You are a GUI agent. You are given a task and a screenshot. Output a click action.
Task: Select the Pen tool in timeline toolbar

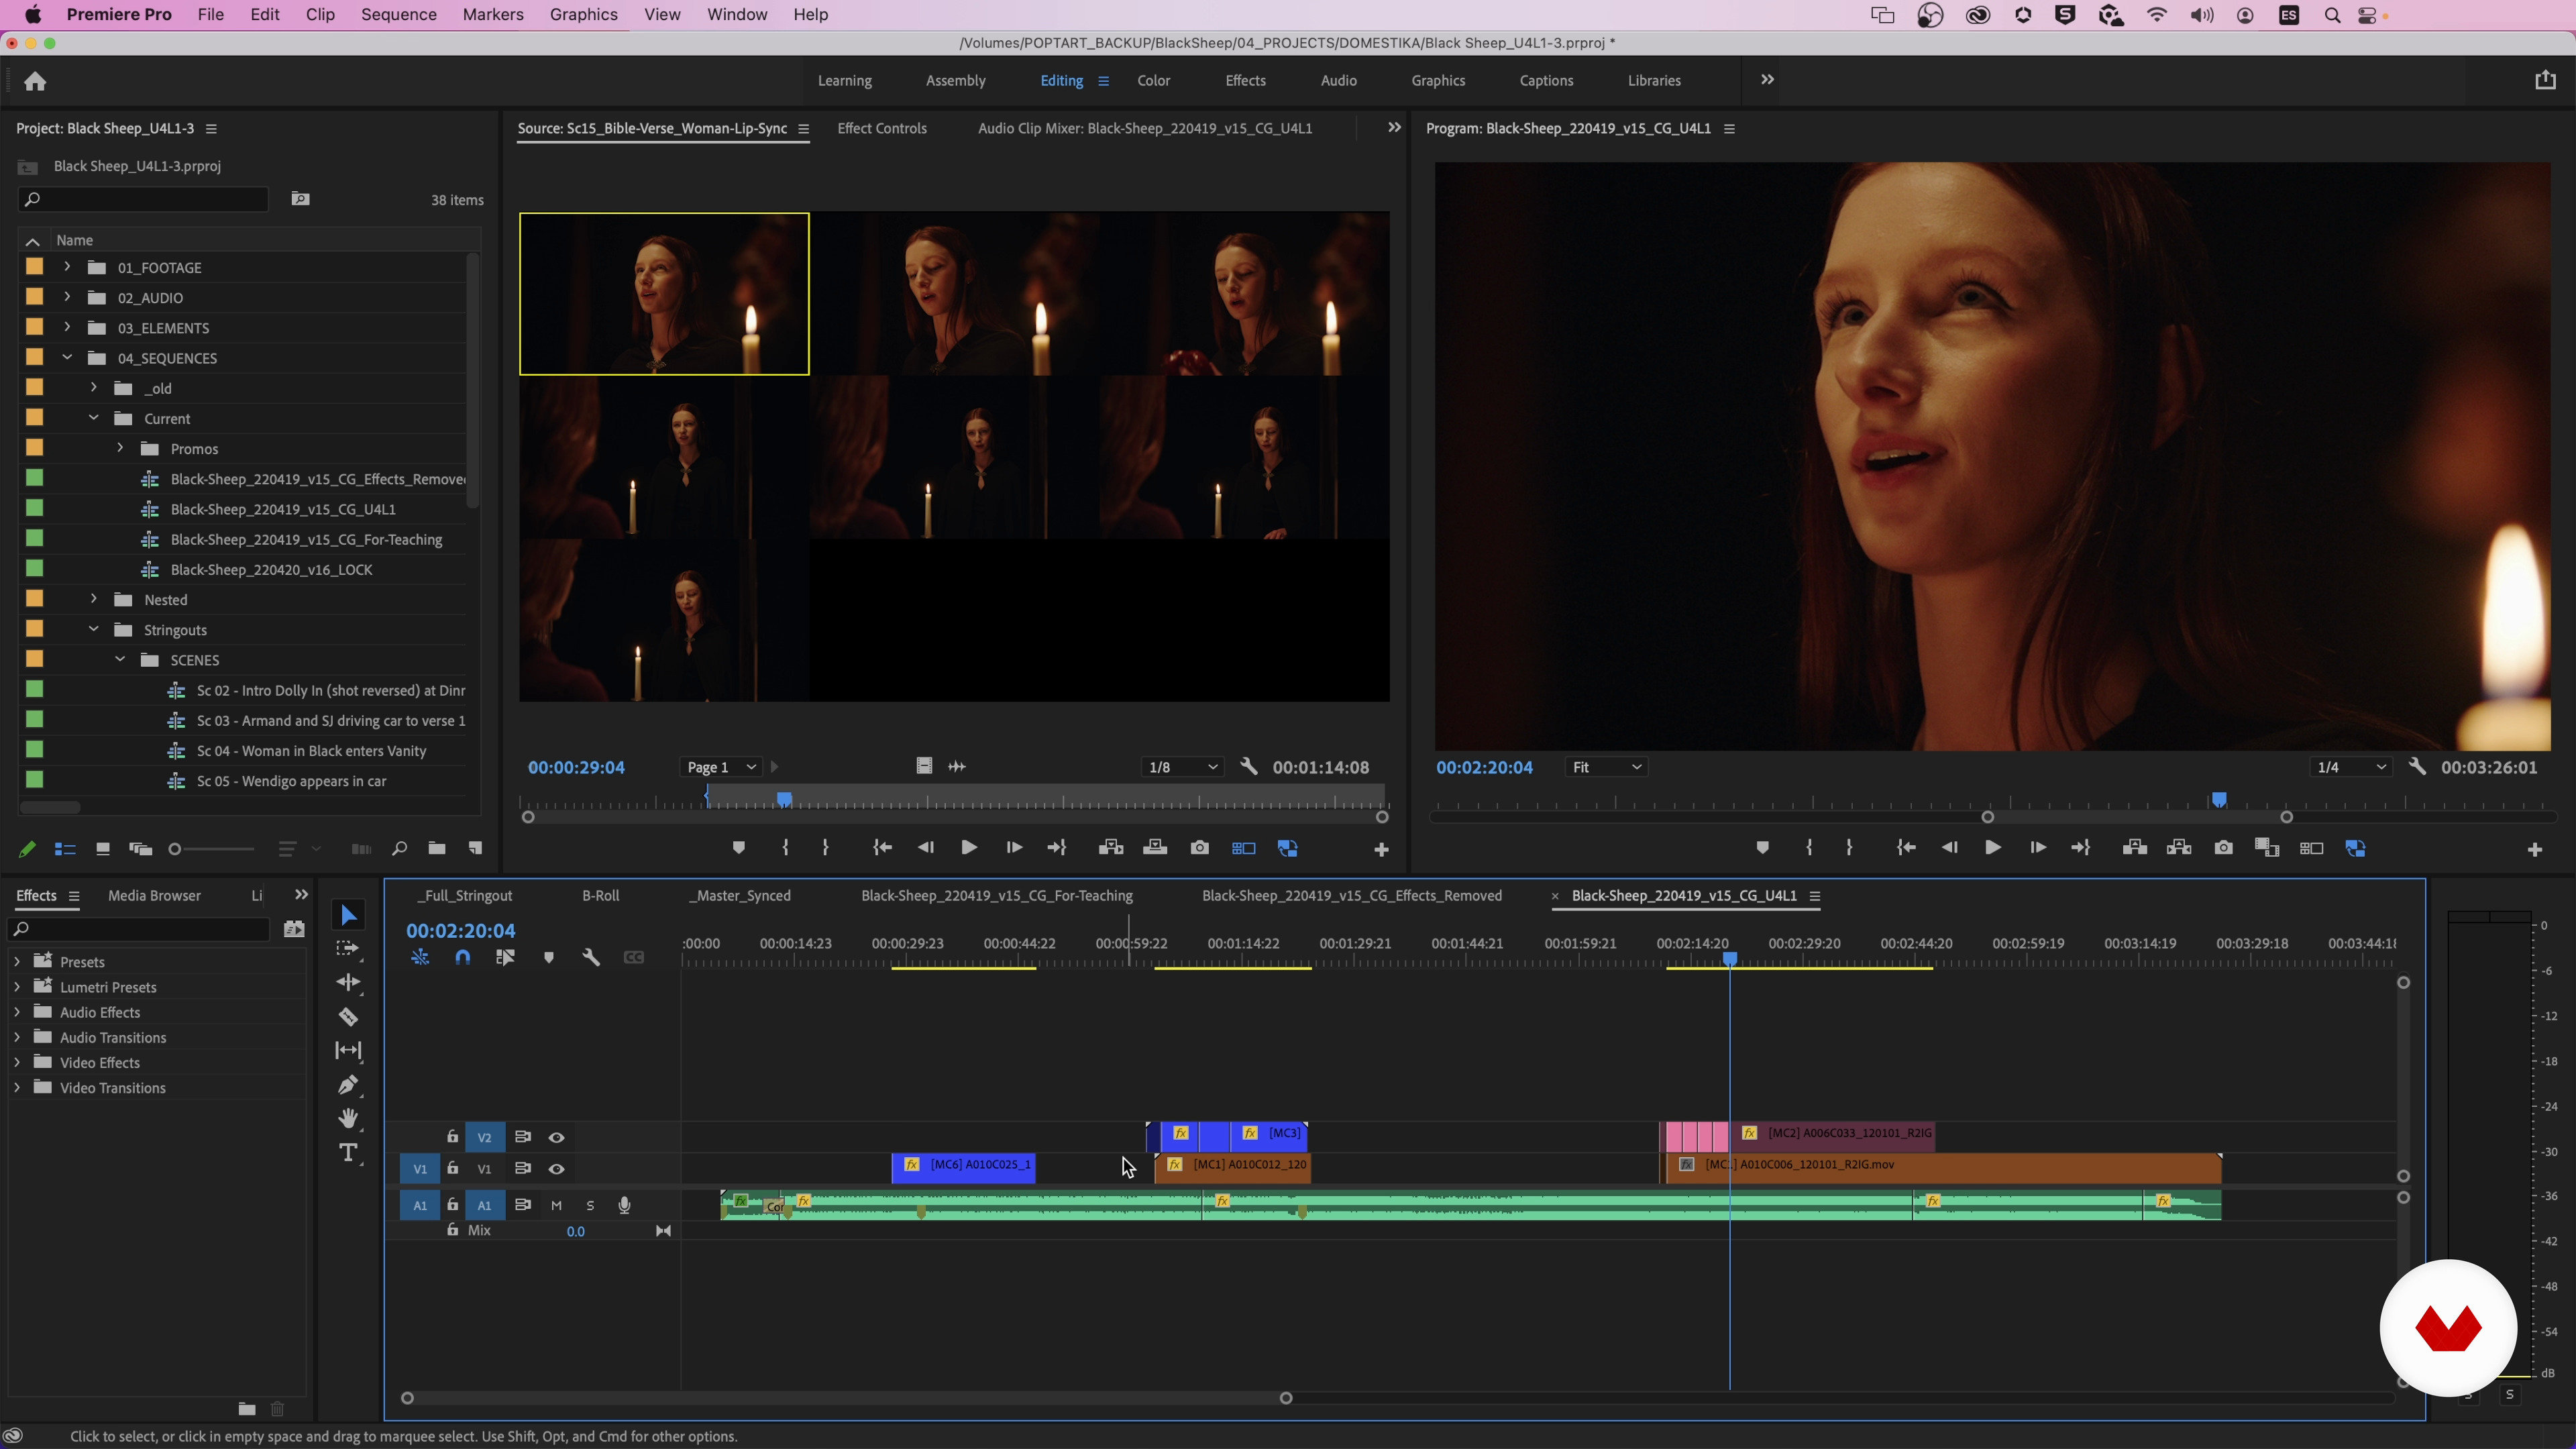tap(348, 1085)
